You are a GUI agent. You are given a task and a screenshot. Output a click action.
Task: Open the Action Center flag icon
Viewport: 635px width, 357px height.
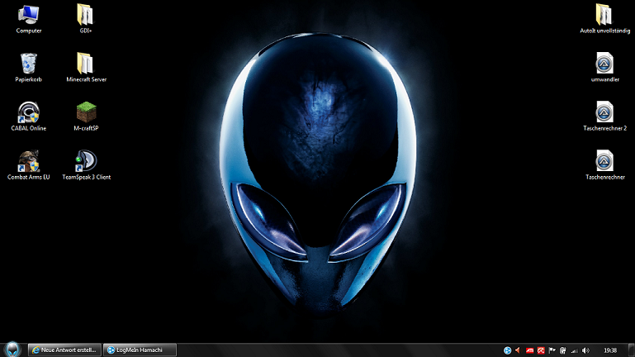point(552,350)
